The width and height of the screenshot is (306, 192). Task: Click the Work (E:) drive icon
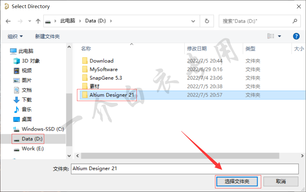pyautogui.click(x=17, y=150)
